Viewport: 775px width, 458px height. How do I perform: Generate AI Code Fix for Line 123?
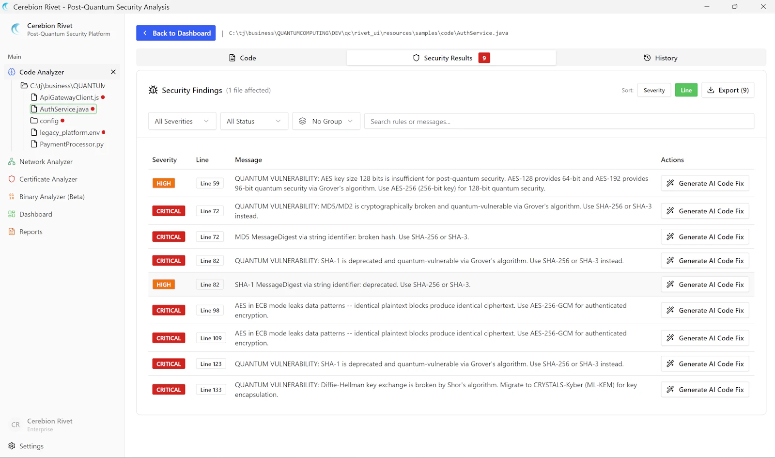pos(705,363)
